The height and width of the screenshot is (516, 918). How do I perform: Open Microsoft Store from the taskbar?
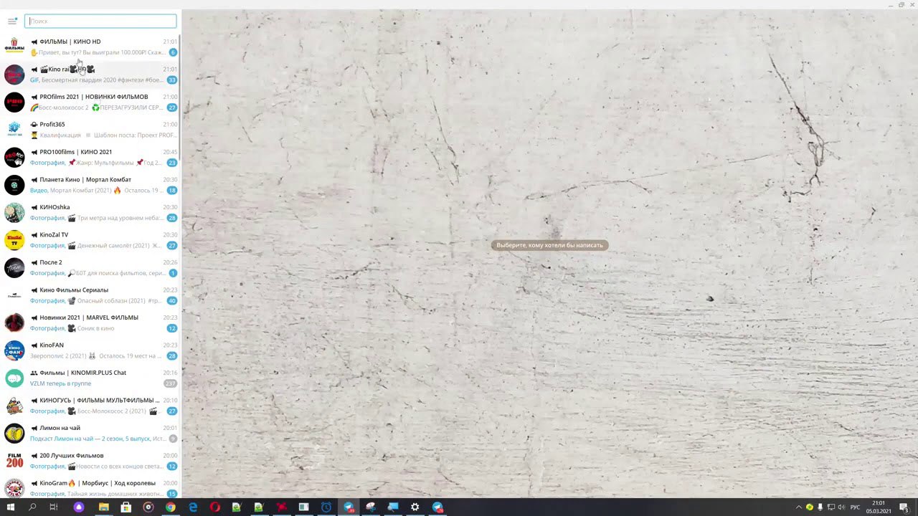click(126, 507)
